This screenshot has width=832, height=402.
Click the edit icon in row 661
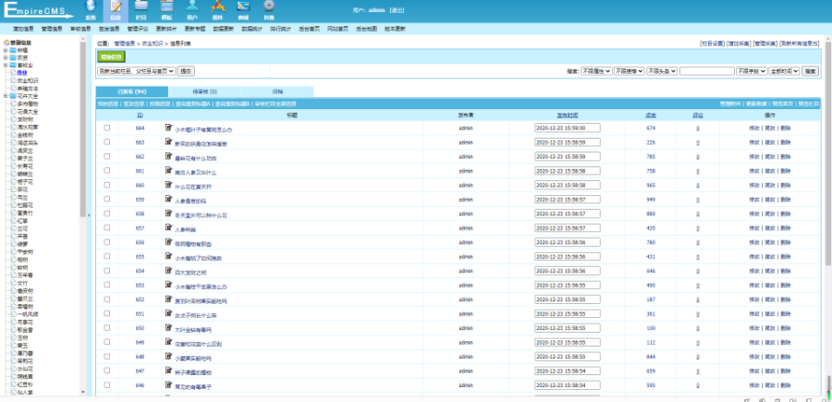[169, 171]
